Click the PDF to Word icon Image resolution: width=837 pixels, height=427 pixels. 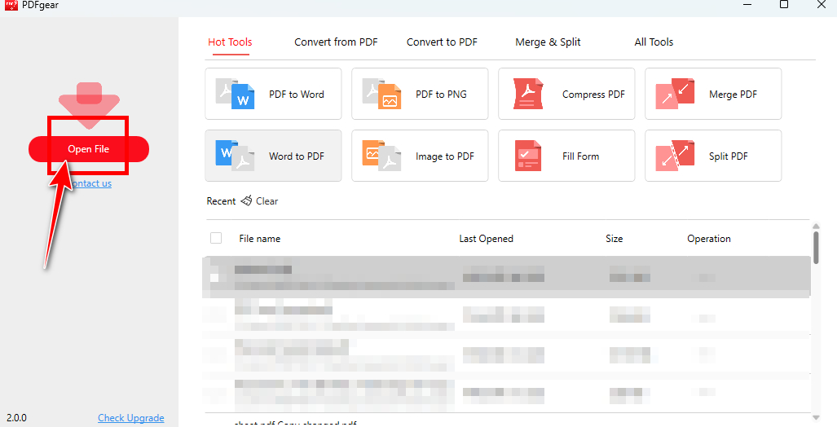click(x=235, y=94)
